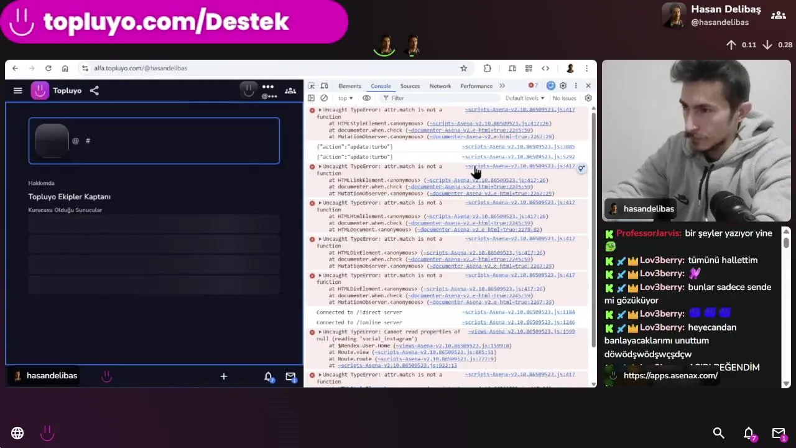Open source link ending js:1184
Image resolution: width=796 pixels, height=448 pixels.
coord(518,312)
